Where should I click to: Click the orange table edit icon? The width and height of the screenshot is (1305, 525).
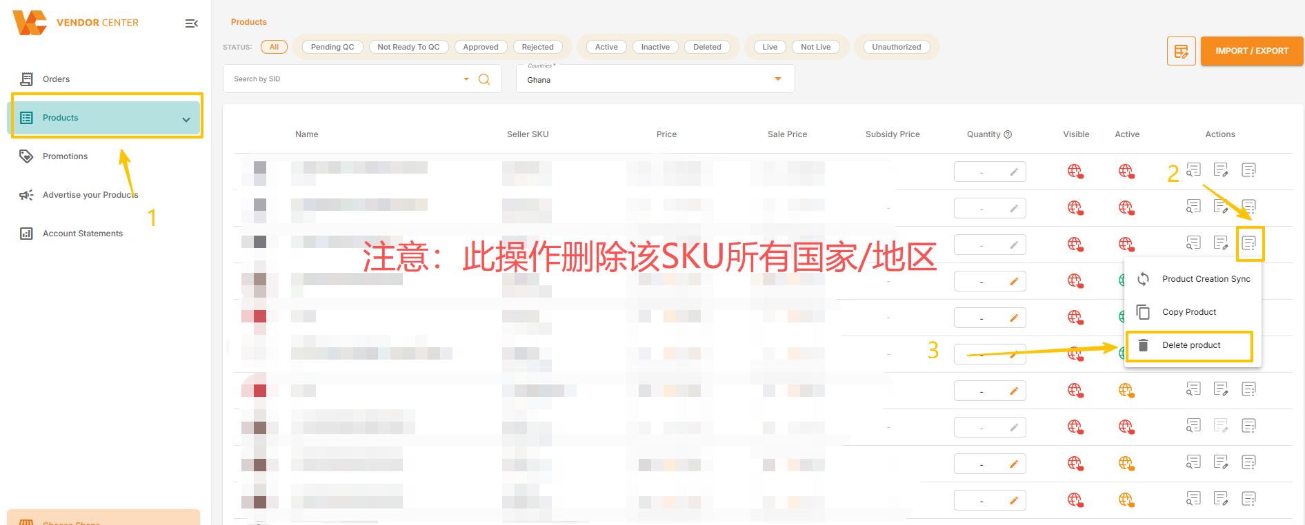tap(1181, 51)
